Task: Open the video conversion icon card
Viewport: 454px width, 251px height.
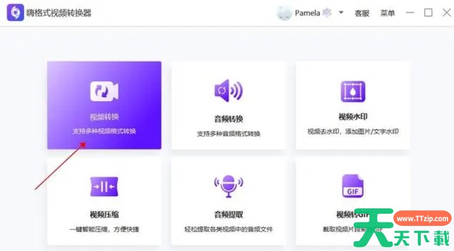Action: pyautogui.click(x=104, y=92)
